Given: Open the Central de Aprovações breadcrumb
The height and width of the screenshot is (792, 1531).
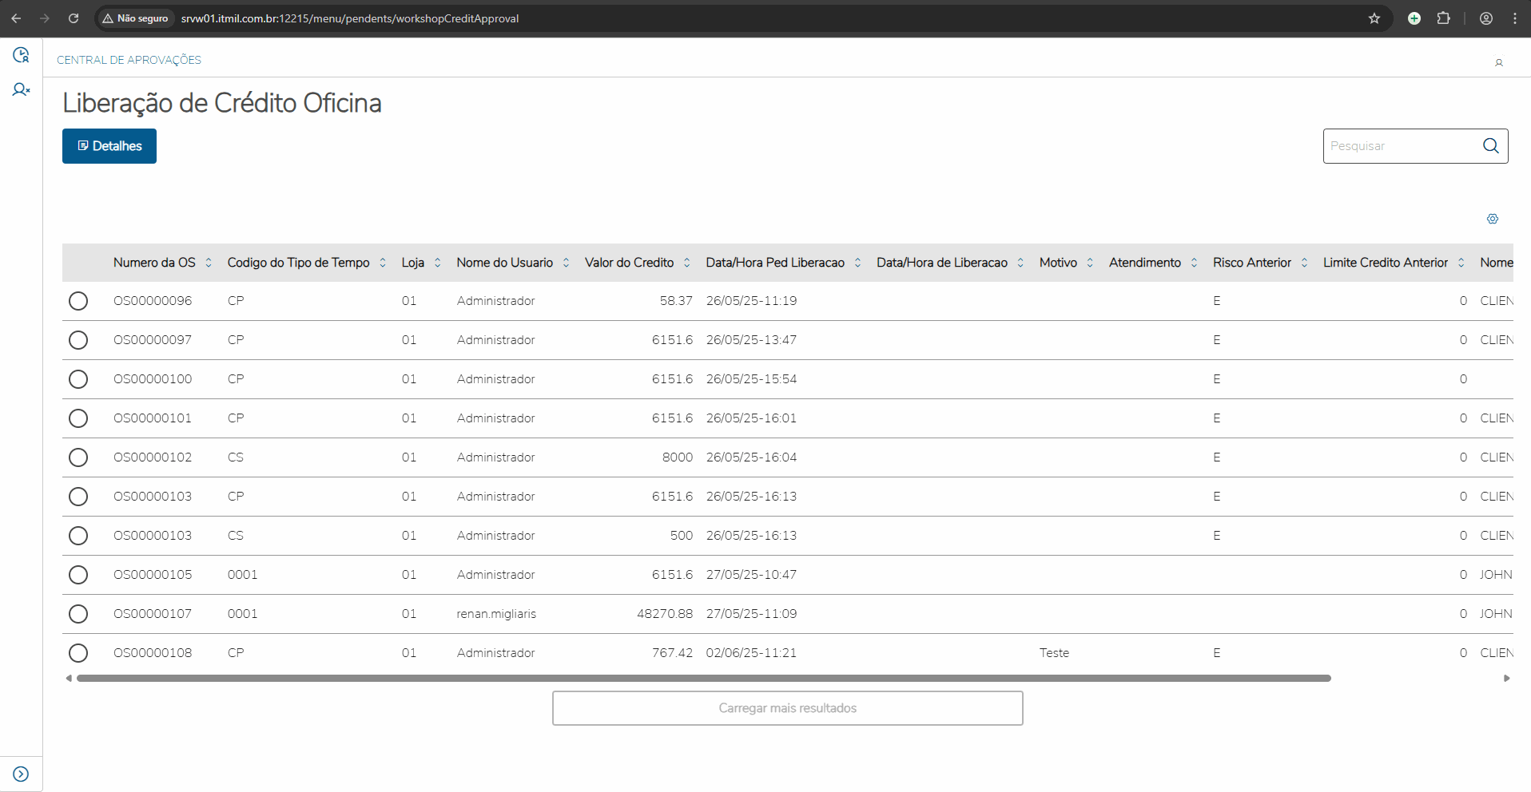Looking at the screenshot, I should pos(129,60).
